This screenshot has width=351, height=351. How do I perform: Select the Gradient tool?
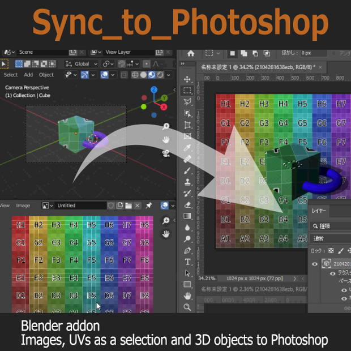pos(187,216)
